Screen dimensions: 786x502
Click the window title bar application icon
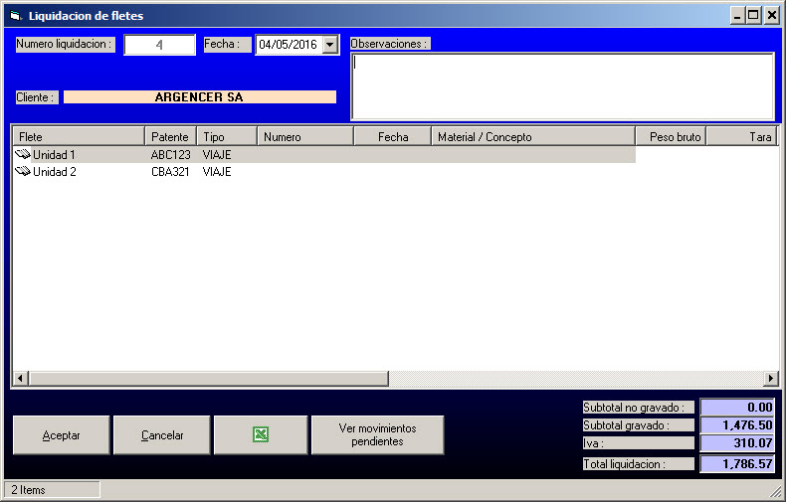click(14, 16)
